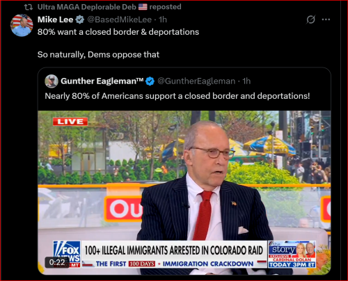Open Gunther Eagleman's avatar picture
The image size is (348, 281).
click(x=52, y=81)
